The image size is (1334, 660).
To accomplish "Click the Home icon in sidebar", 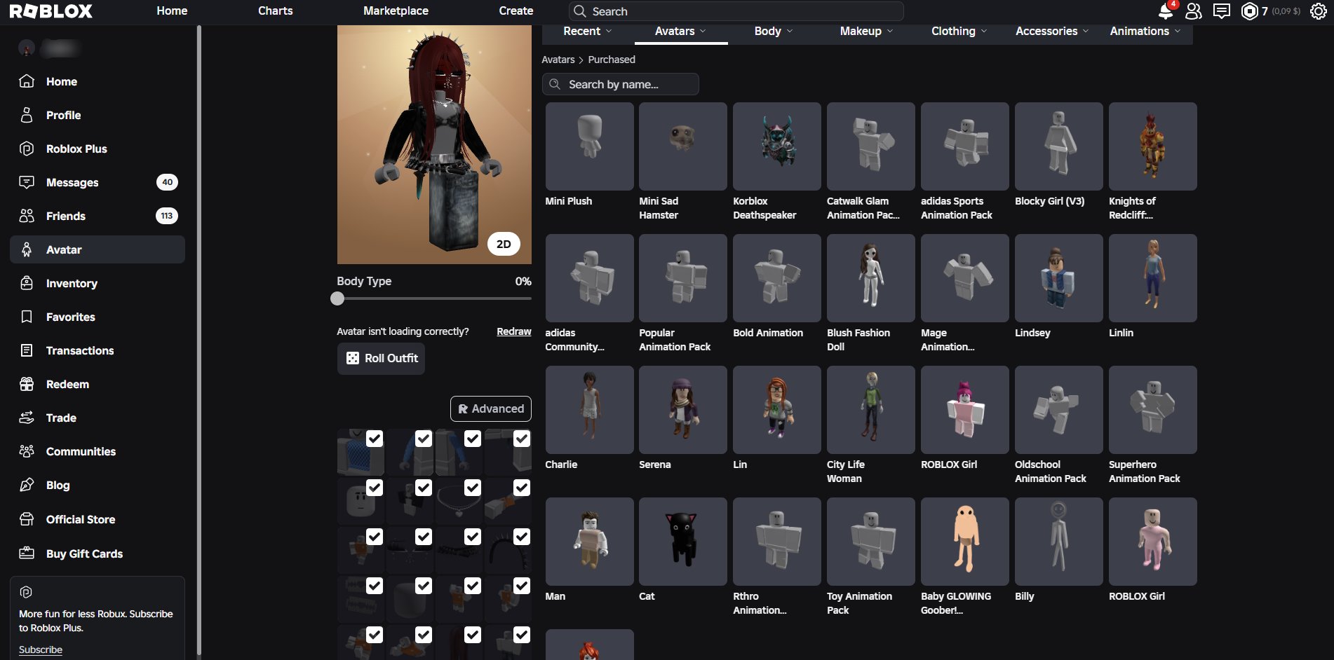I will [x=27, y=81].
